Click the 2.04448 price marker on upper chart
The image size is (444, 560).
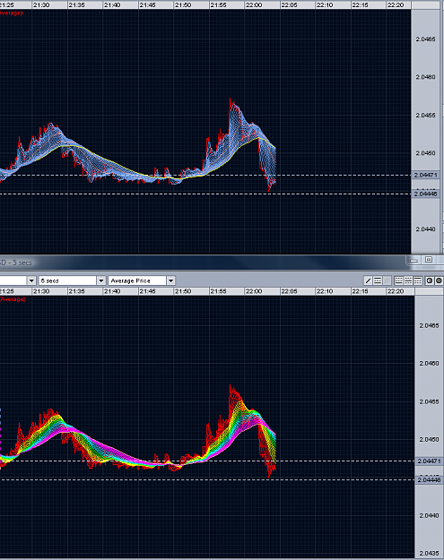(x=425, y=194)
